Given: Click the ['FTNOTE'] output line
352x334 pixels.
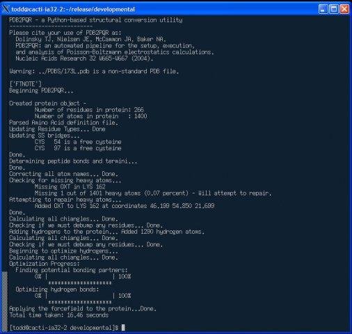Looking at the screenshot, I should pos(26,84).
